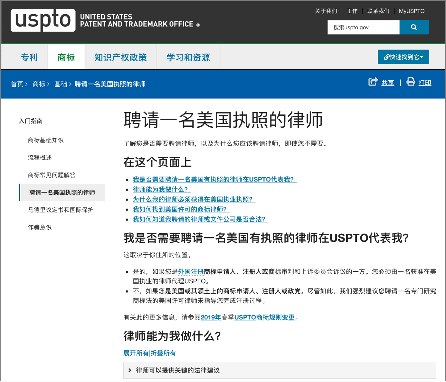Select 聘请一名美国执照的律师 sidebar item

point(62,192)
